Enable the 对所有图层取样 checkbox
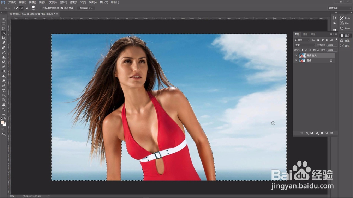Viewport: 353px width, 198px height. click(41, 8)
